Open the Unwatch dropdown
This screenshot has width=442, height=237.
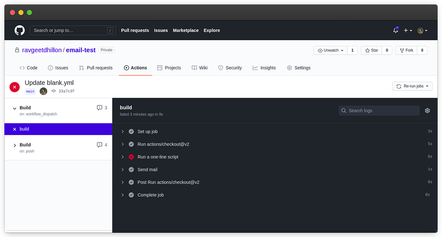[330, 51]
